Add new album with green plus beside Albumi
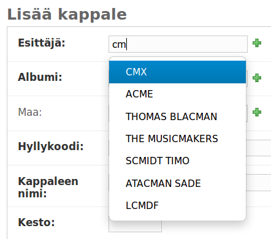The image size is (271, 239). coord(257,78)
